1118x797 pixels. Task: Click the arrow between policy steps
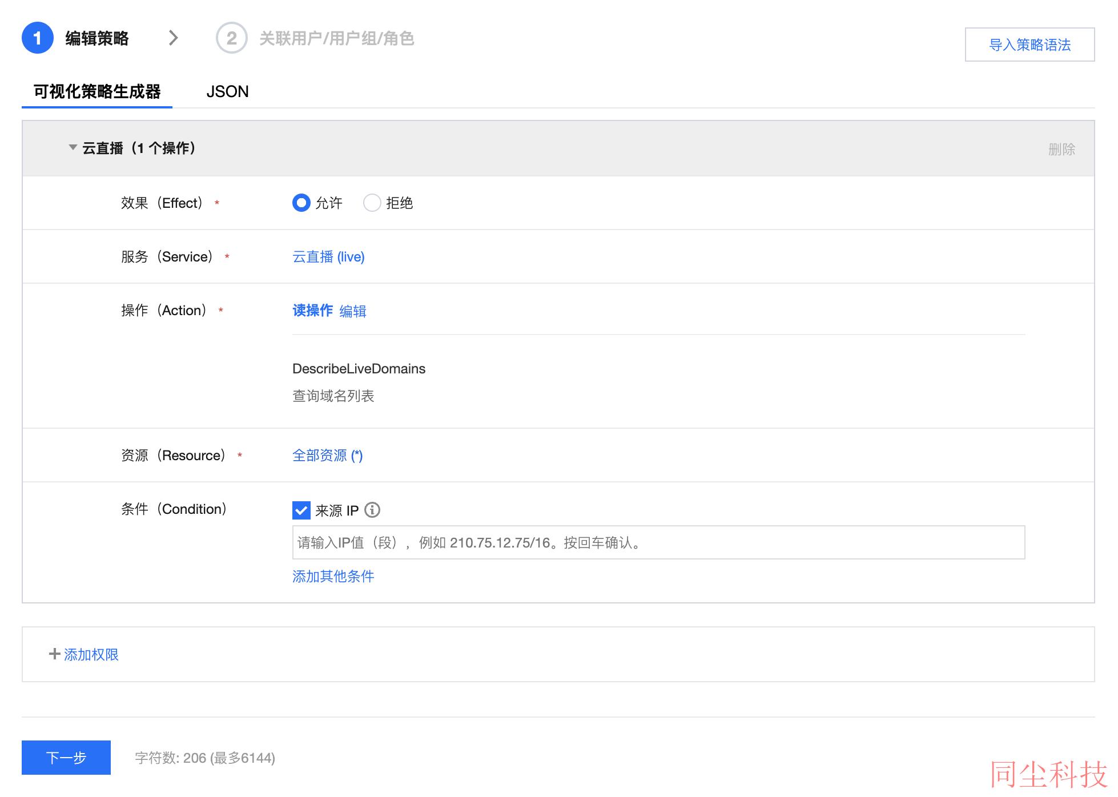174,38
